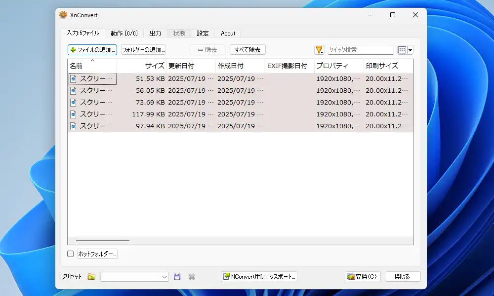Maximize the XnConvert window

[393, 15]
